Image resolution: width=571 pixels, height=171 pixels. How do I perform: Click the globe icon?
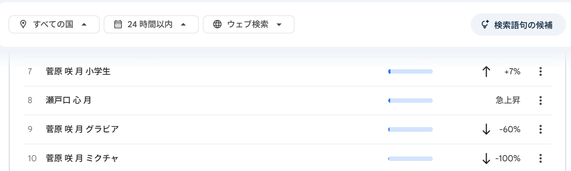(x=217, y=24)
